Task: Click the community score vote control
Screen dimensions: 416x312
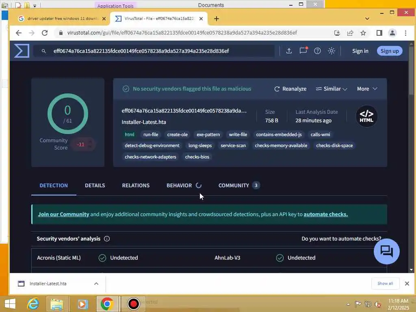Action: [x=83, y=144]
